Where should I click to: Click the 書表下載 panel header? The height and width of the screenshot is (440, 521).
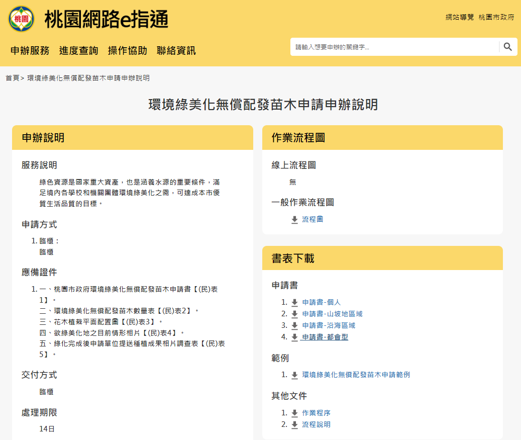pos(382,258)
